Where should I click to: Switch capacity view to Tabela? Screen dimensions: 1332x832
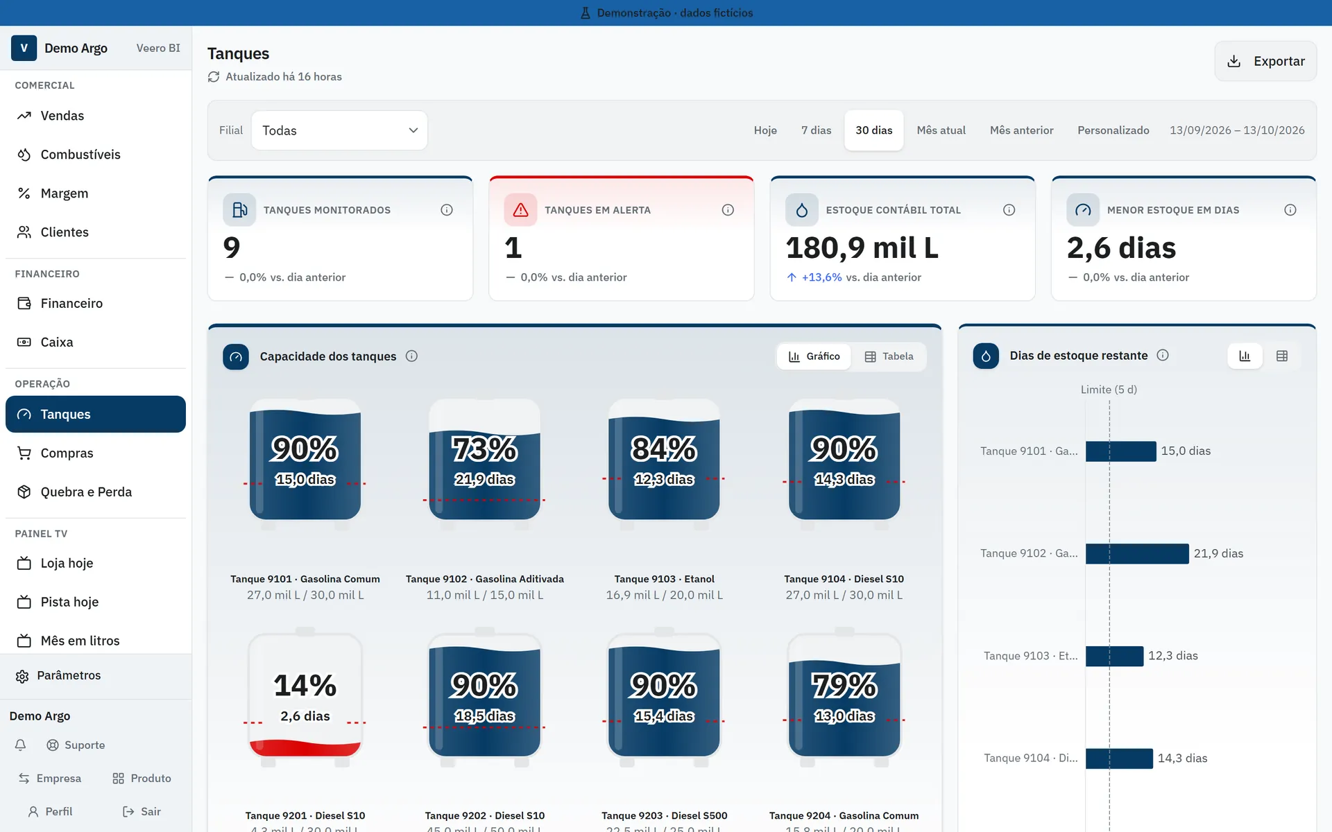889,356
